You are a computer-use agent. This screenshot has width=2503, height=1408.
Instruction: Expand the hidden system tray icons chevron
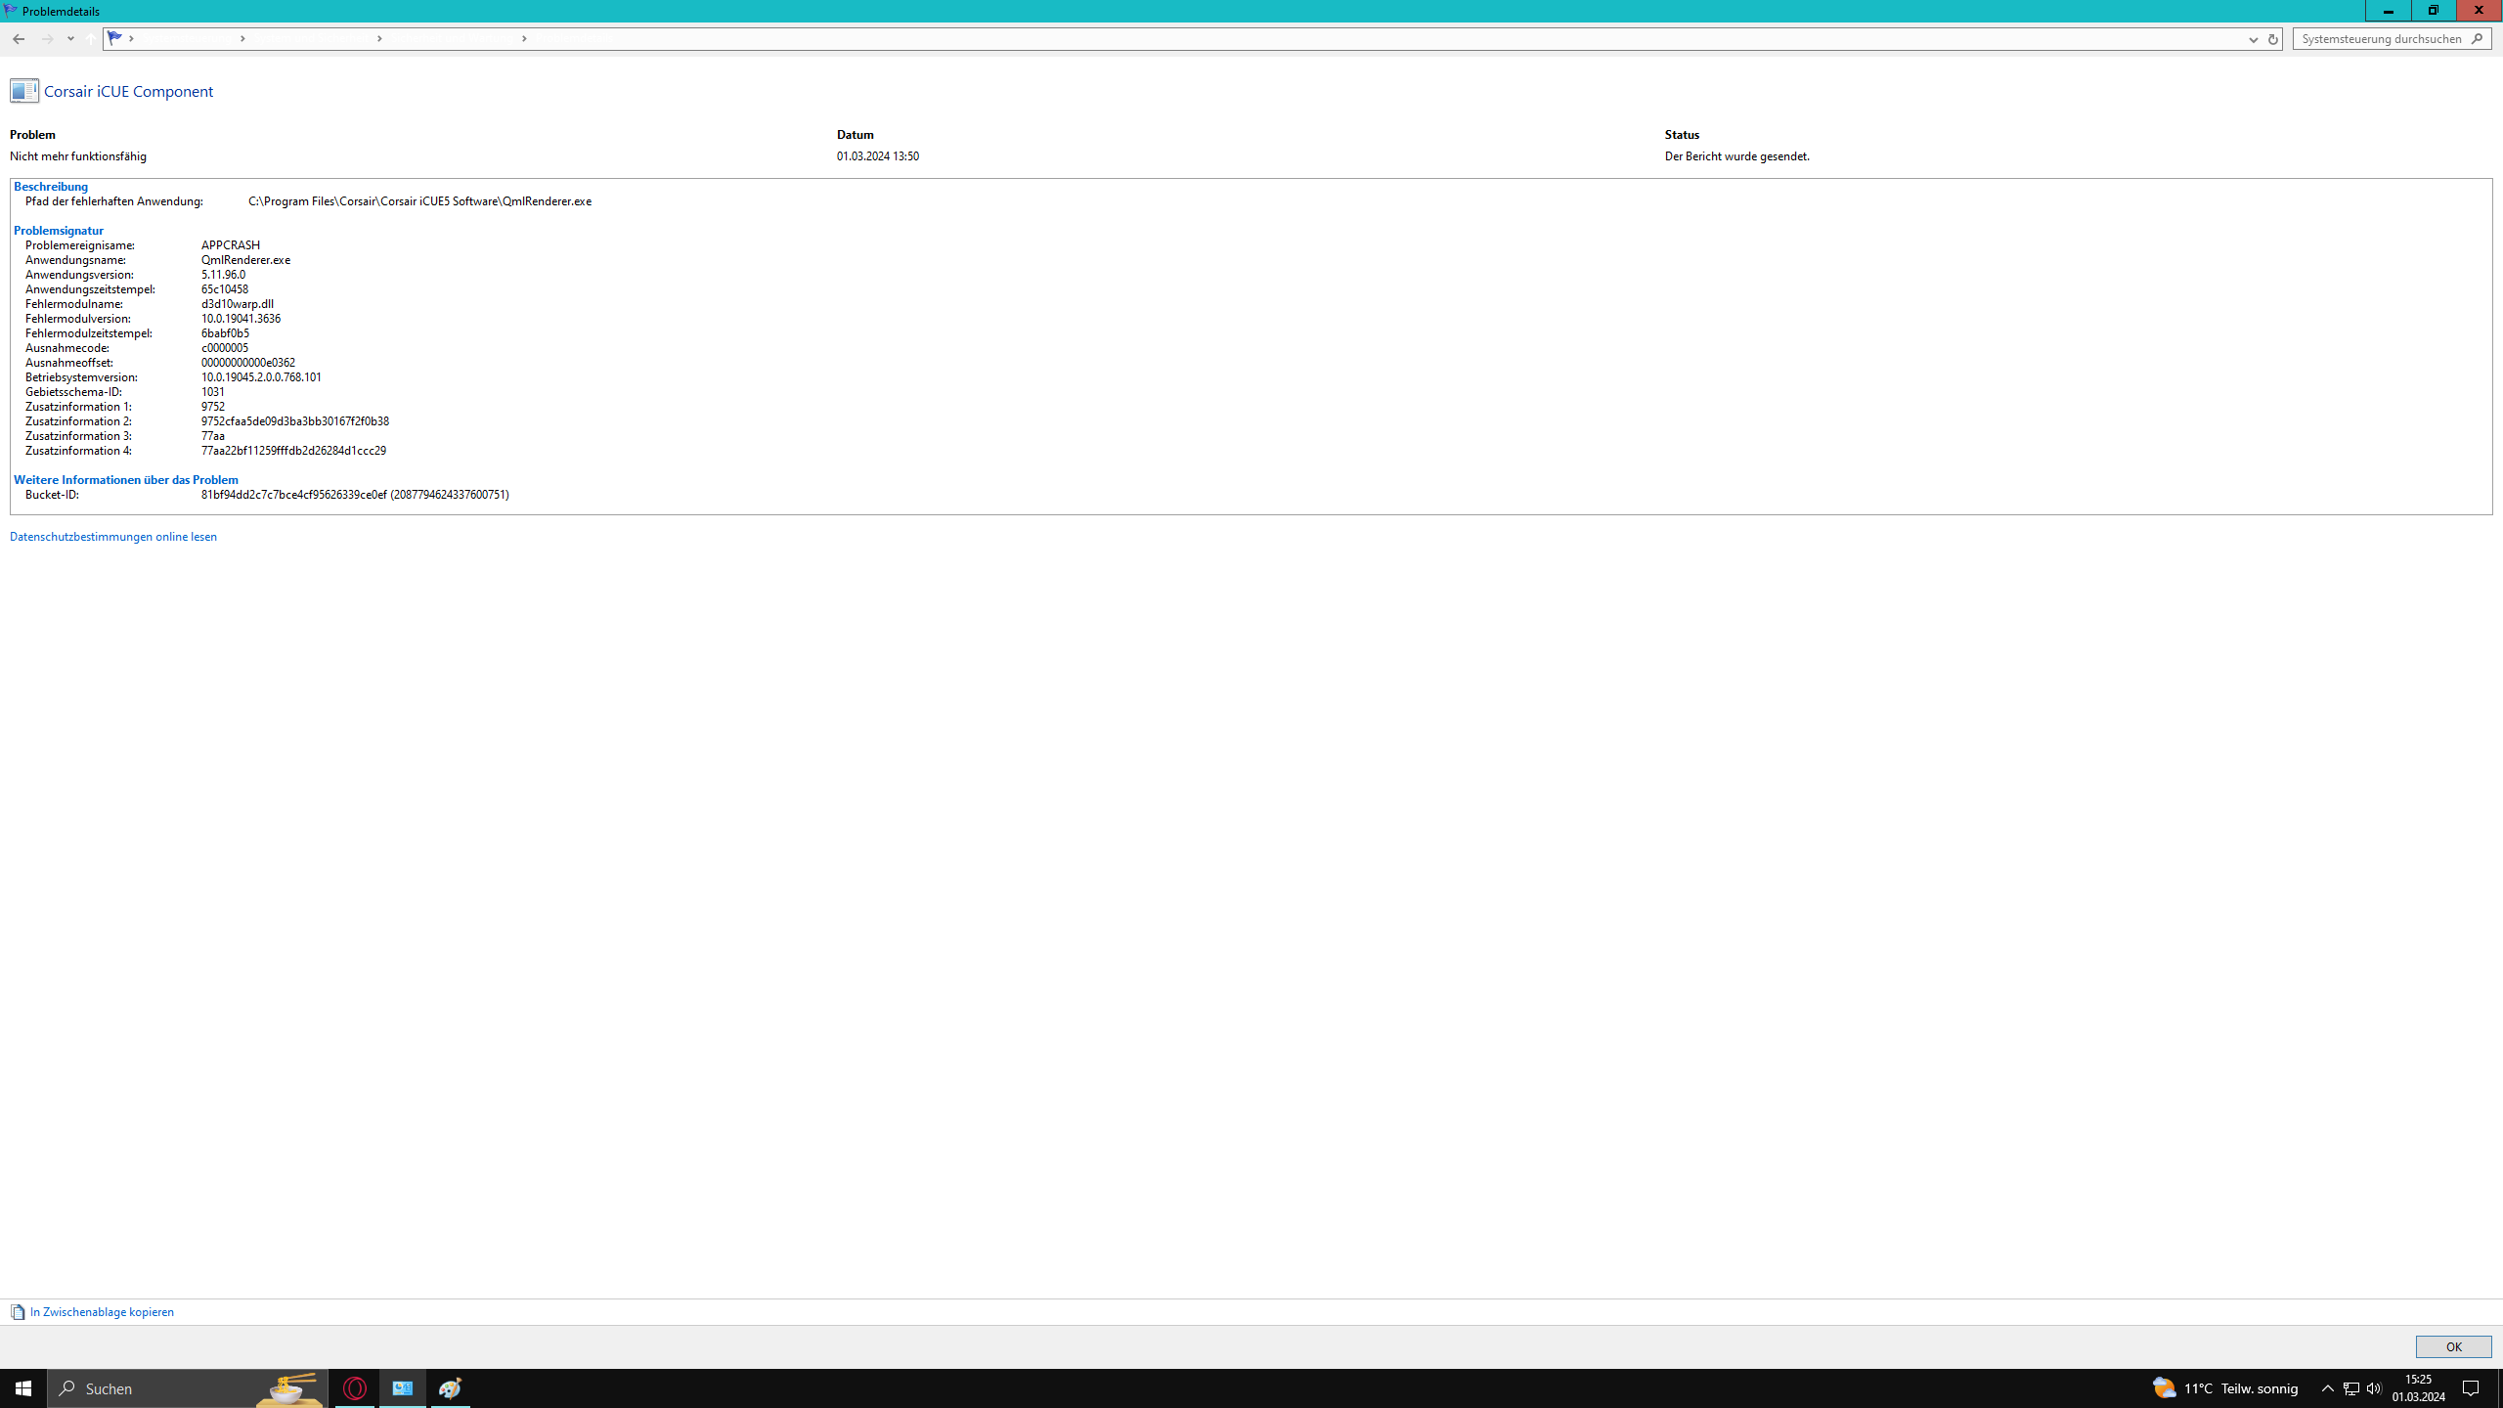click(x=2327, y=1388)
